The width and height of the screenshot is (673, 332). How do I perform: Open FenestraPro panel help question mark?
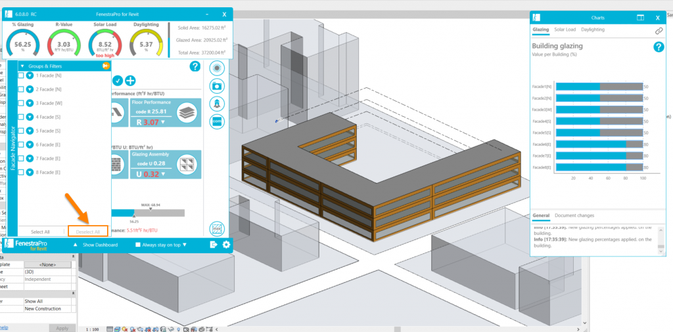click(195, 66)
